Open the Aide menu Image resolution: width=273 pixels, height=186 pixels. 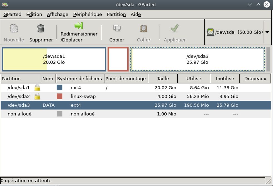[136, 14]
